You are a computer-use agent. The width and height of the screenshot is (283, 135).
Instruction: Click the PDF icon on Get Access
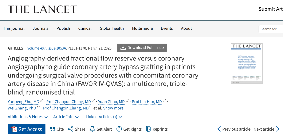(x=13, y=129)
